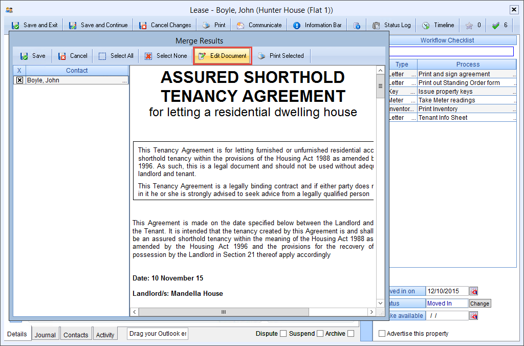Click the Save and Continue toolbar button
Image resolution: width=524 pixels, height=346 pixels.
[x=98, y=25]
